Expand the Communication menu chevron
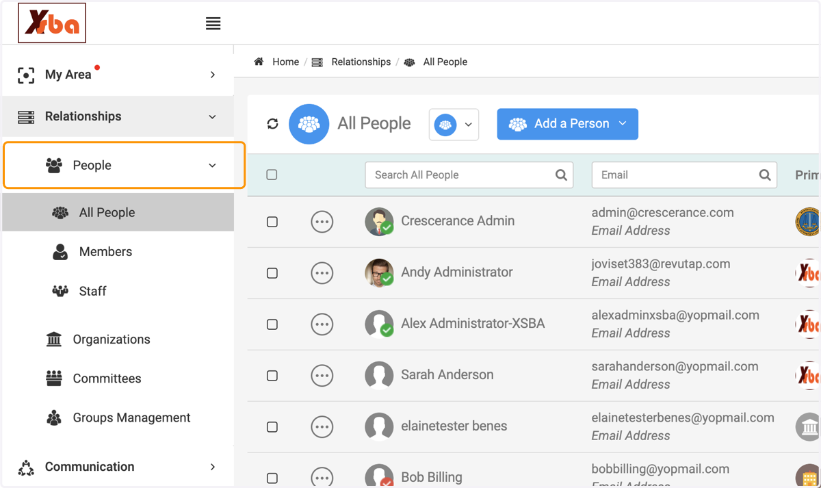Screen dimensions: 821x488 pos(213,467)
